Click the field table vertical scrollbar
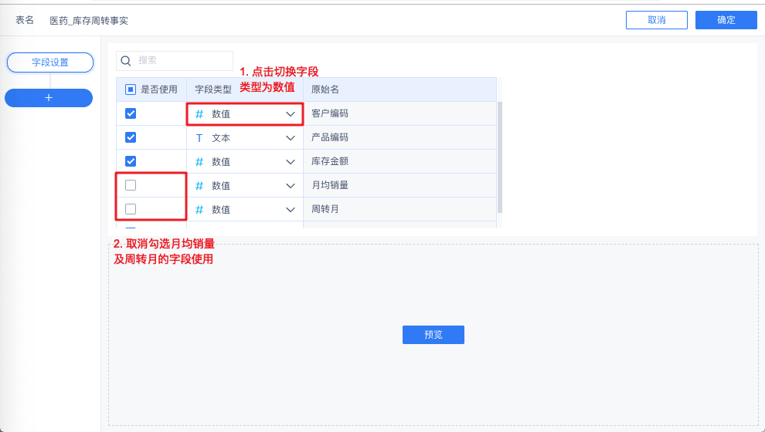This screenshot has height=432, width=765. [500, 157]
